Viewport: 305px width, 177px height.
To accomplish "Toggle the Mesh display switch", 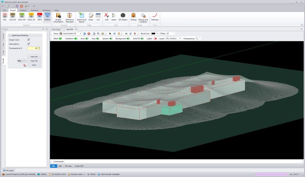I will pos(60,39).
